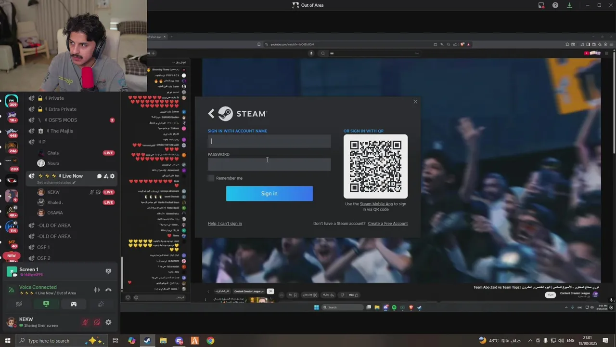Open the Help question mark icon
The width and height of the screenshot is (616, 347).
click(555, 5)
